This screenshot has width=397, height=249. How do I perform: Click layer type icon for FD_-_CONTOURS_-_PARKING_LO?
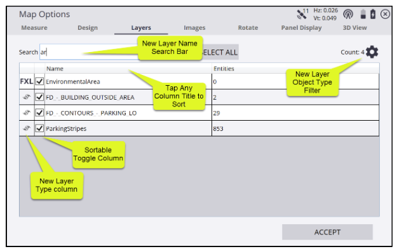[27, 112]
